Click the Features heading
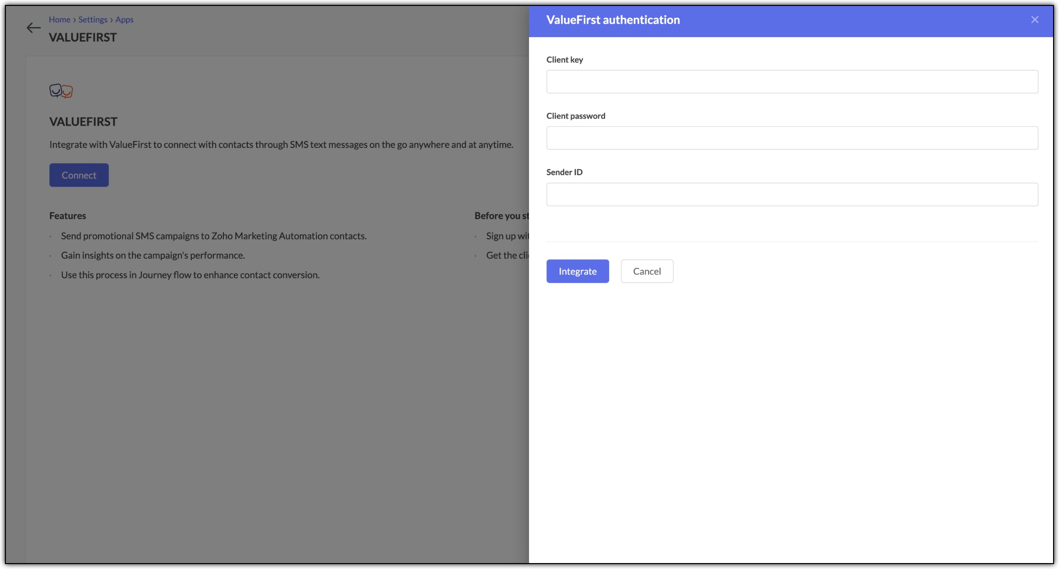The height and width of the screenshot is (569, 1059). coord(68,216)
